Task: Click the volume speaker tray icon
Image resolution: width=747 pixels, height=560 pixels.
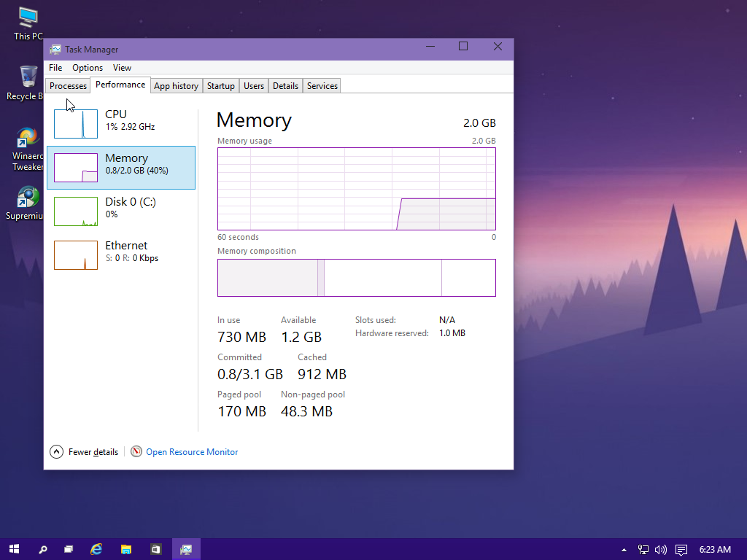Action: (x=661, y=550)
